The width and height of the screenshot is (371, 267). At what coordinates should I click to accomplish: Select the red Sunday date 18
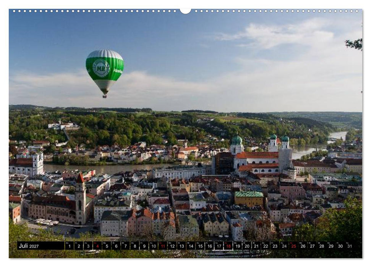tap(228, 246)
